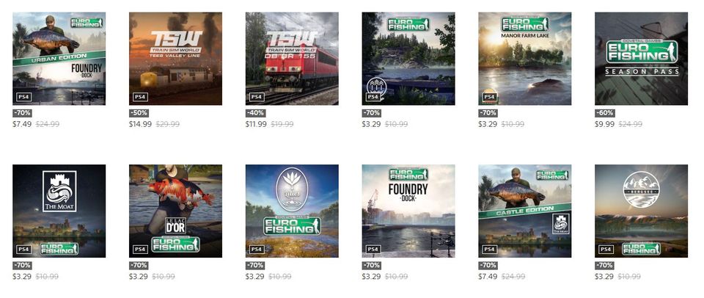Open Euro Fishing Castle Edition cover
The width and height of the screenshot is (704, 298).
pos(525,211)
